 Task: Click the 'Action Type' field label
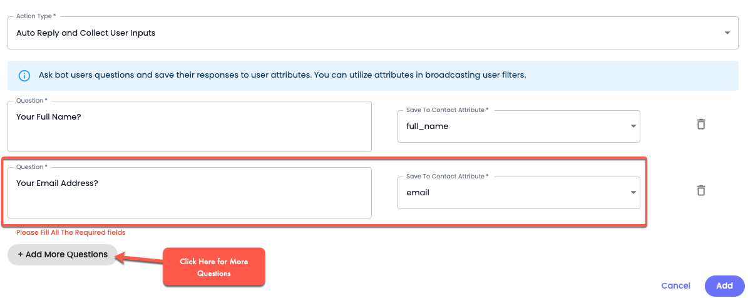pos(34,16)
